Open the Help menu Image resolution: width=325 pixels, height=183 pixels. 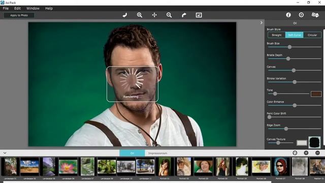click(49, 8)
